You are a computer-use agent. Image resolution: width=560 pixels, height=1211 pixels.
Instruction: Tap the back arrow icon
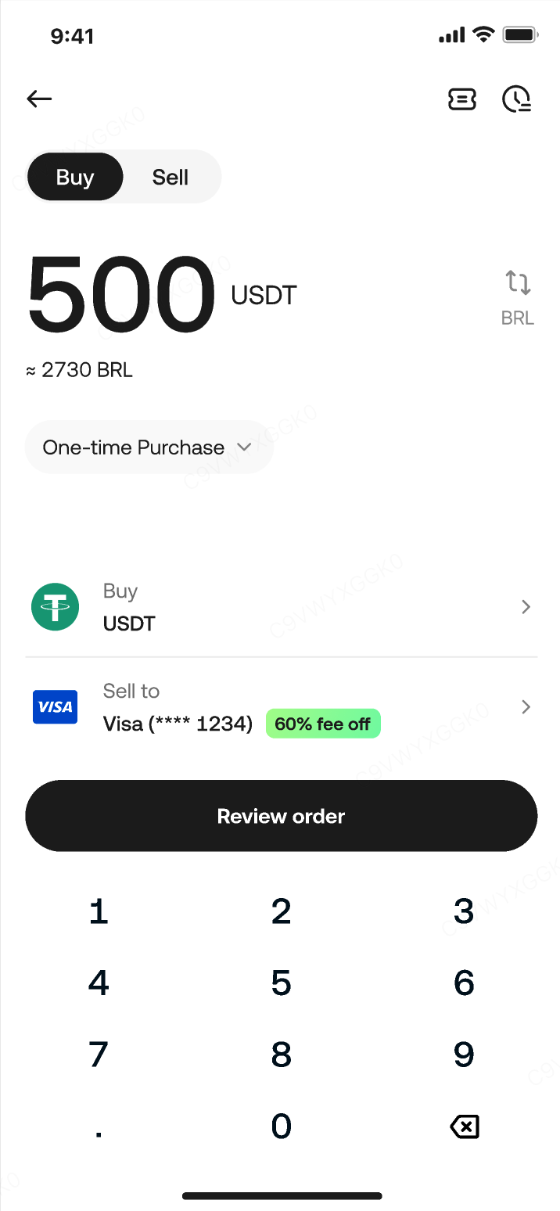coord(39,99)
